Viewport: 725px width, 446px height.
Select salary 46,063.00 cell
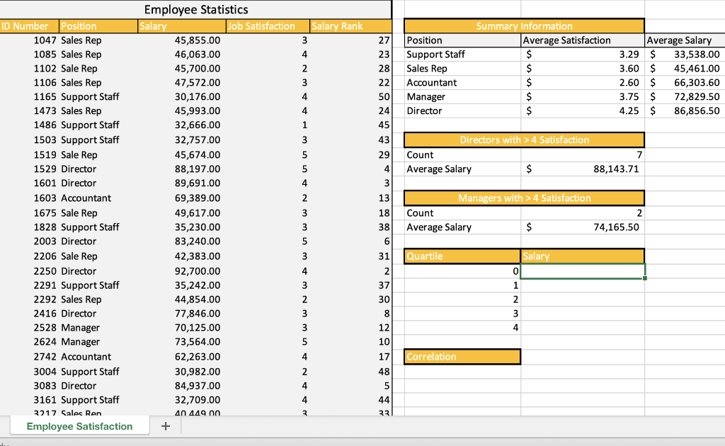(x=182, y=55)
